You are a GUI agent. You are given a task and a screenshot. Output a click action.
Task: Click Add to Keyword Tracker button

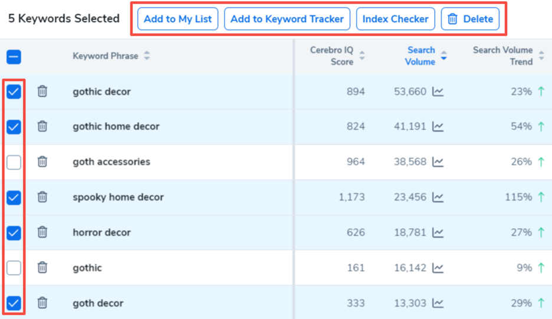coord(287,19)
